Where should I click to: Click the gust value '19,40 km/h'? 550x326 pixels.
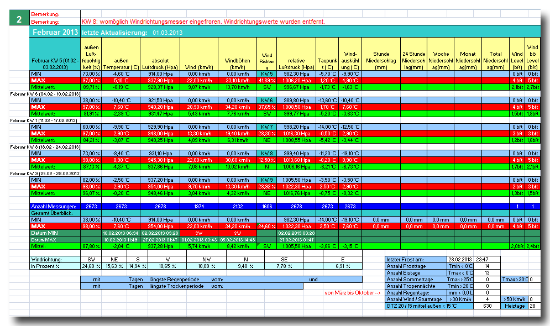238,134
